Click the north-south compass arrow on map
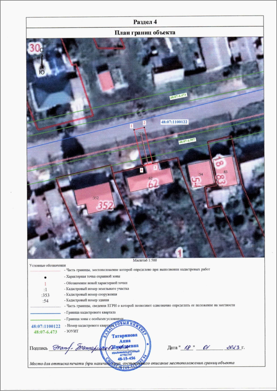This screenshot has height=391, width=277. (x=42, y=61)
